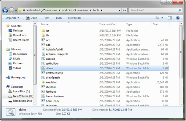Click 10,643 KB size of emulator
This screenshot has height=121, width=186.
162,82
